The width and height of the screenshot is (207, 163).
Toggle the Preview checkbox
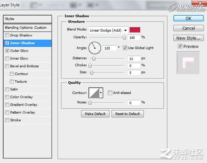pos(180,46)
